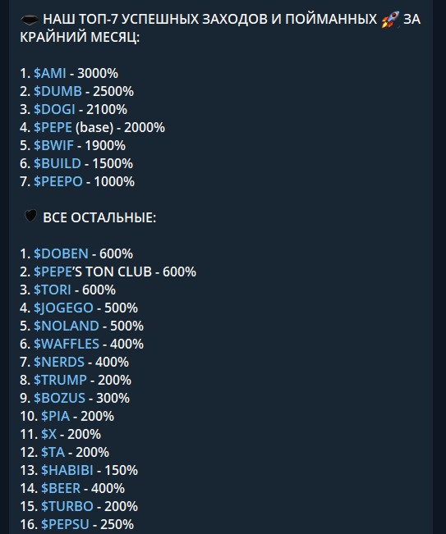The image size is (446, 534).
Task: Select the $BWIF ticker link
Action: tap(53, 145)
